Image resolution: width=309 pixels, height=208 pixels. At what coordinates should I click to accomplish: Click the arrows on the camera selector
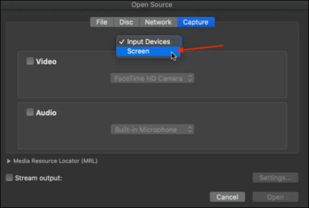(x=190, y=78)
